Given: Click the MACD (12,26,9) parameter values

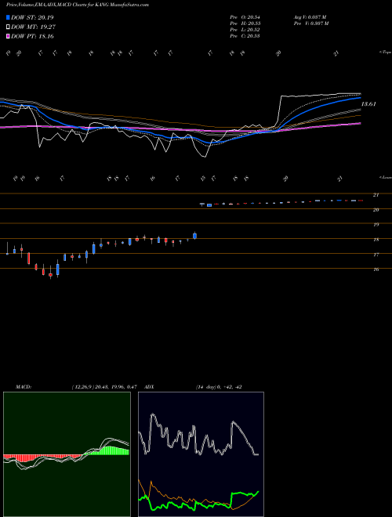Looking at the screenshot, I should coord(104,387).
